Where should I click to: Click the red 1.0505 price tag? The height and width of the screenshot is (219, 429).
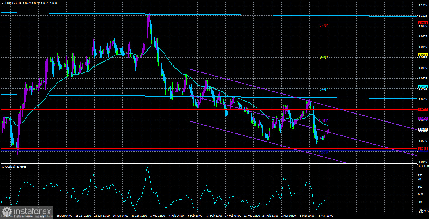click(423, 149)
